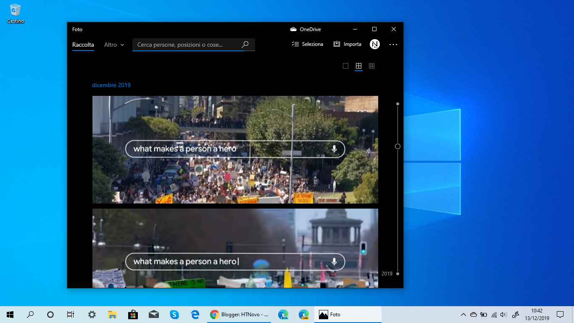Viewport: 574px width, 323px height.
Task: Click the OneDrive cloud icon in the title bar
Action: tap(293, 29)
